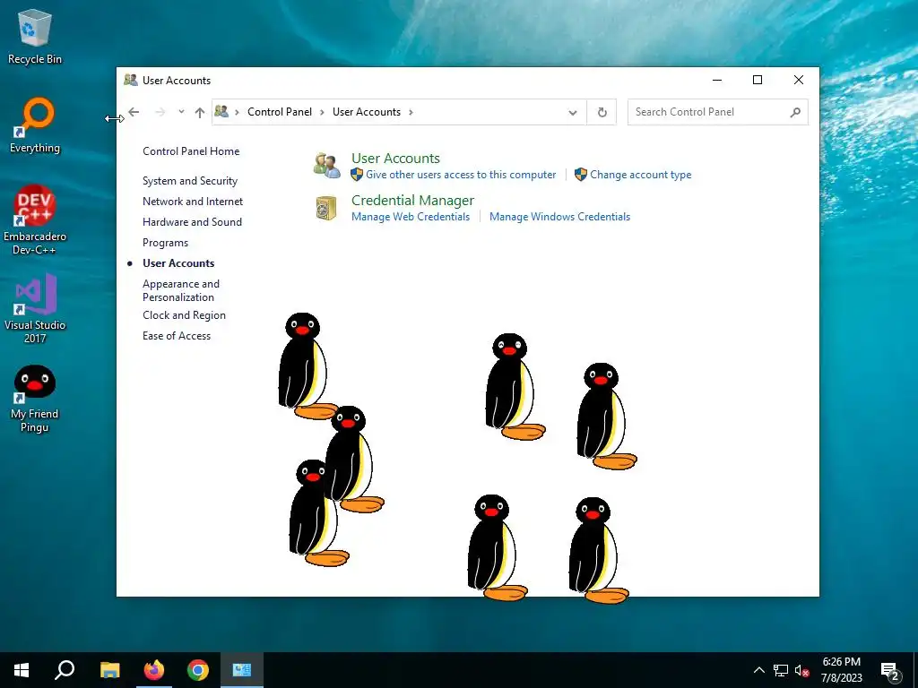Open Hardware and Sound category
Viewport: 918px width, 688px height.
[x=192, y=222]
